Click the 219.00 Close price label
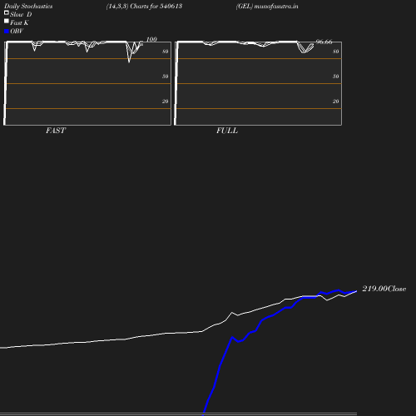 pos(384,289)
